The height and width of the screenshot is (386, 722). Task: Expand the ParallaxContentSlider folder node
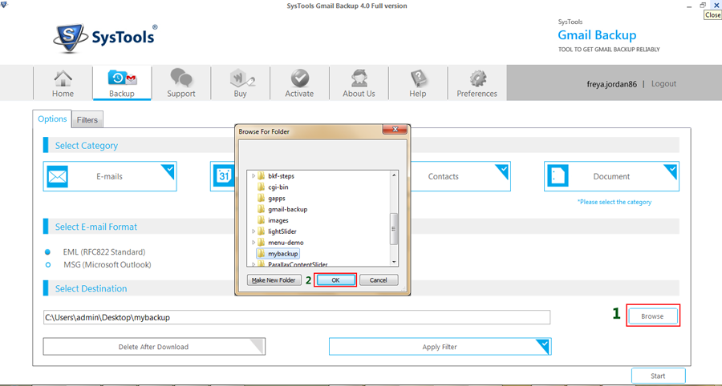coord(254,264)
